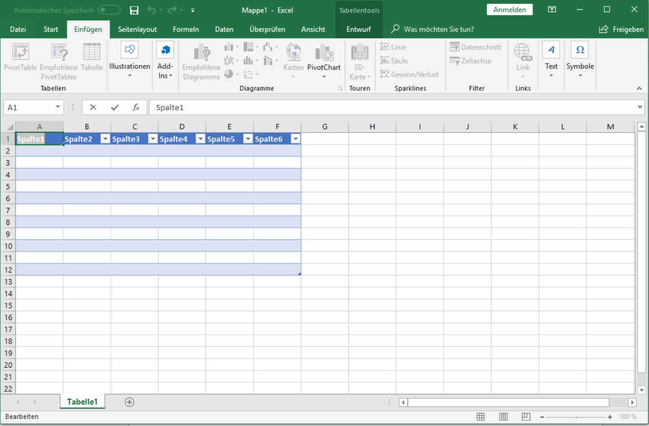Create a PivotChart
The height and width of the screenshot is (426, 649).
pyautogui.click(x=324, y=61)
